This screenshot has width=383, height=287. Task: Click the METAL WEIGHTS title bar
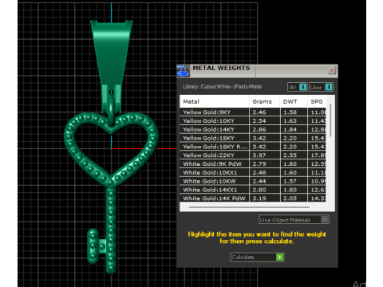[257, 71]
